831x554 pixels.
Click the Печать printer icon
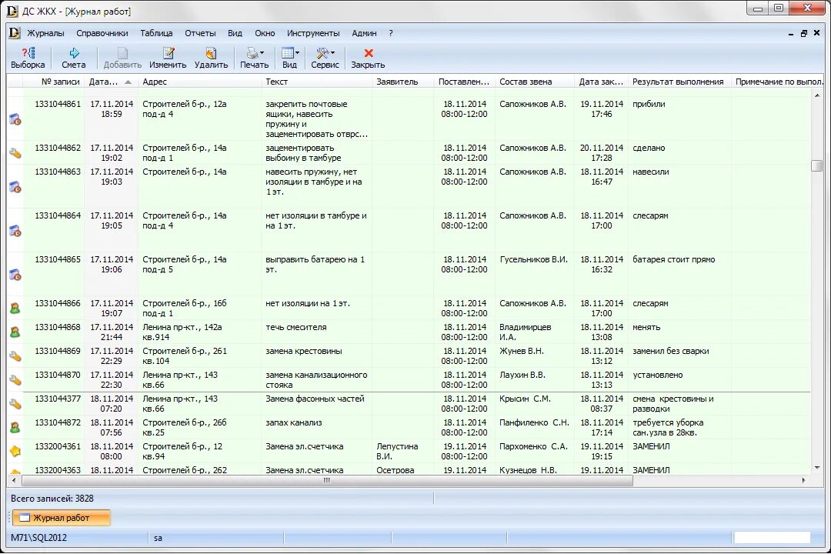[252, 53]
